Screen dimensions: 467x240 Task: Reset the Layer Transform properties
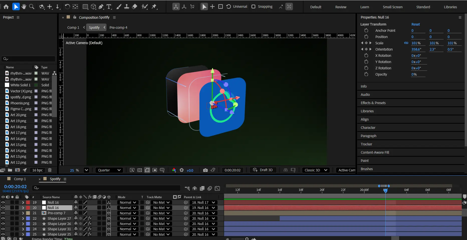(x=415, y=24)
